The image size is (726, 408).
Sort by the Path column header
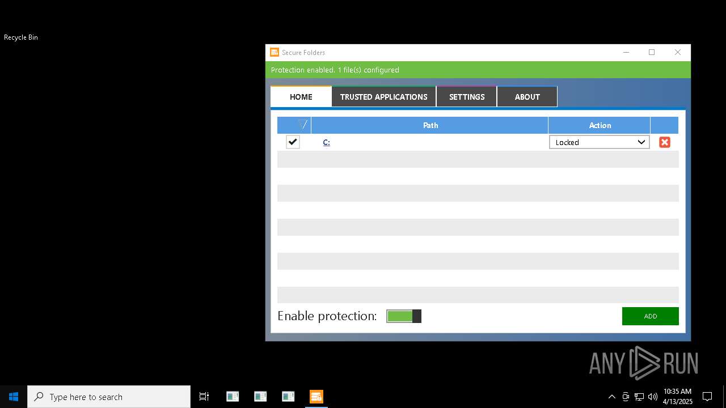(430, 125)
